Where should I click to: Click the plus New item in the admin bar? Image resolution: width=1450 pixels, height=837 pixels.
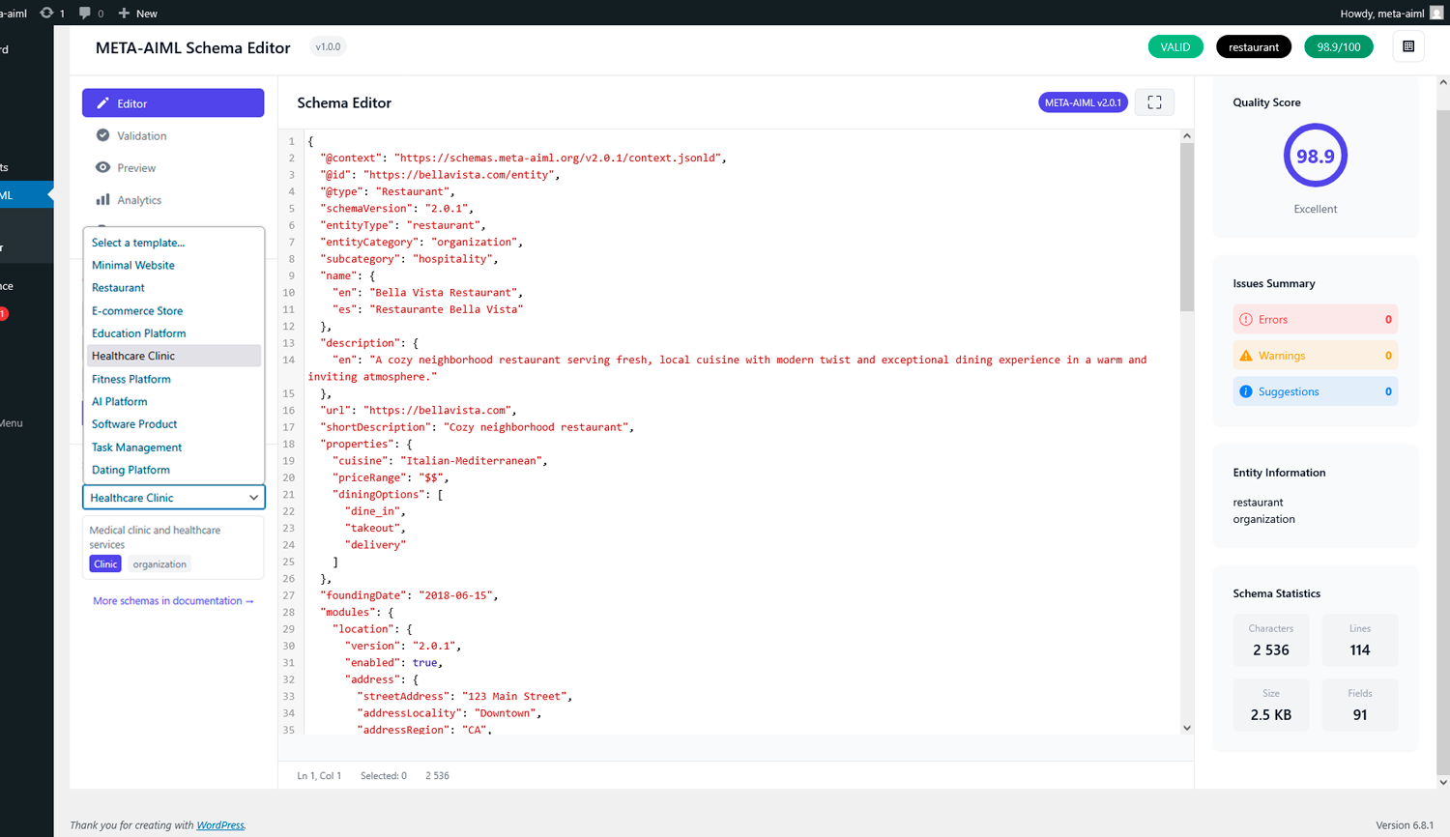click(x=137, y=13)
